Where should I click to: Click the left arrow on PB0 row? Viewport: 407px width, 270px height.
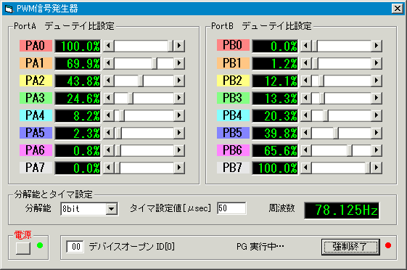click(305, 46)
